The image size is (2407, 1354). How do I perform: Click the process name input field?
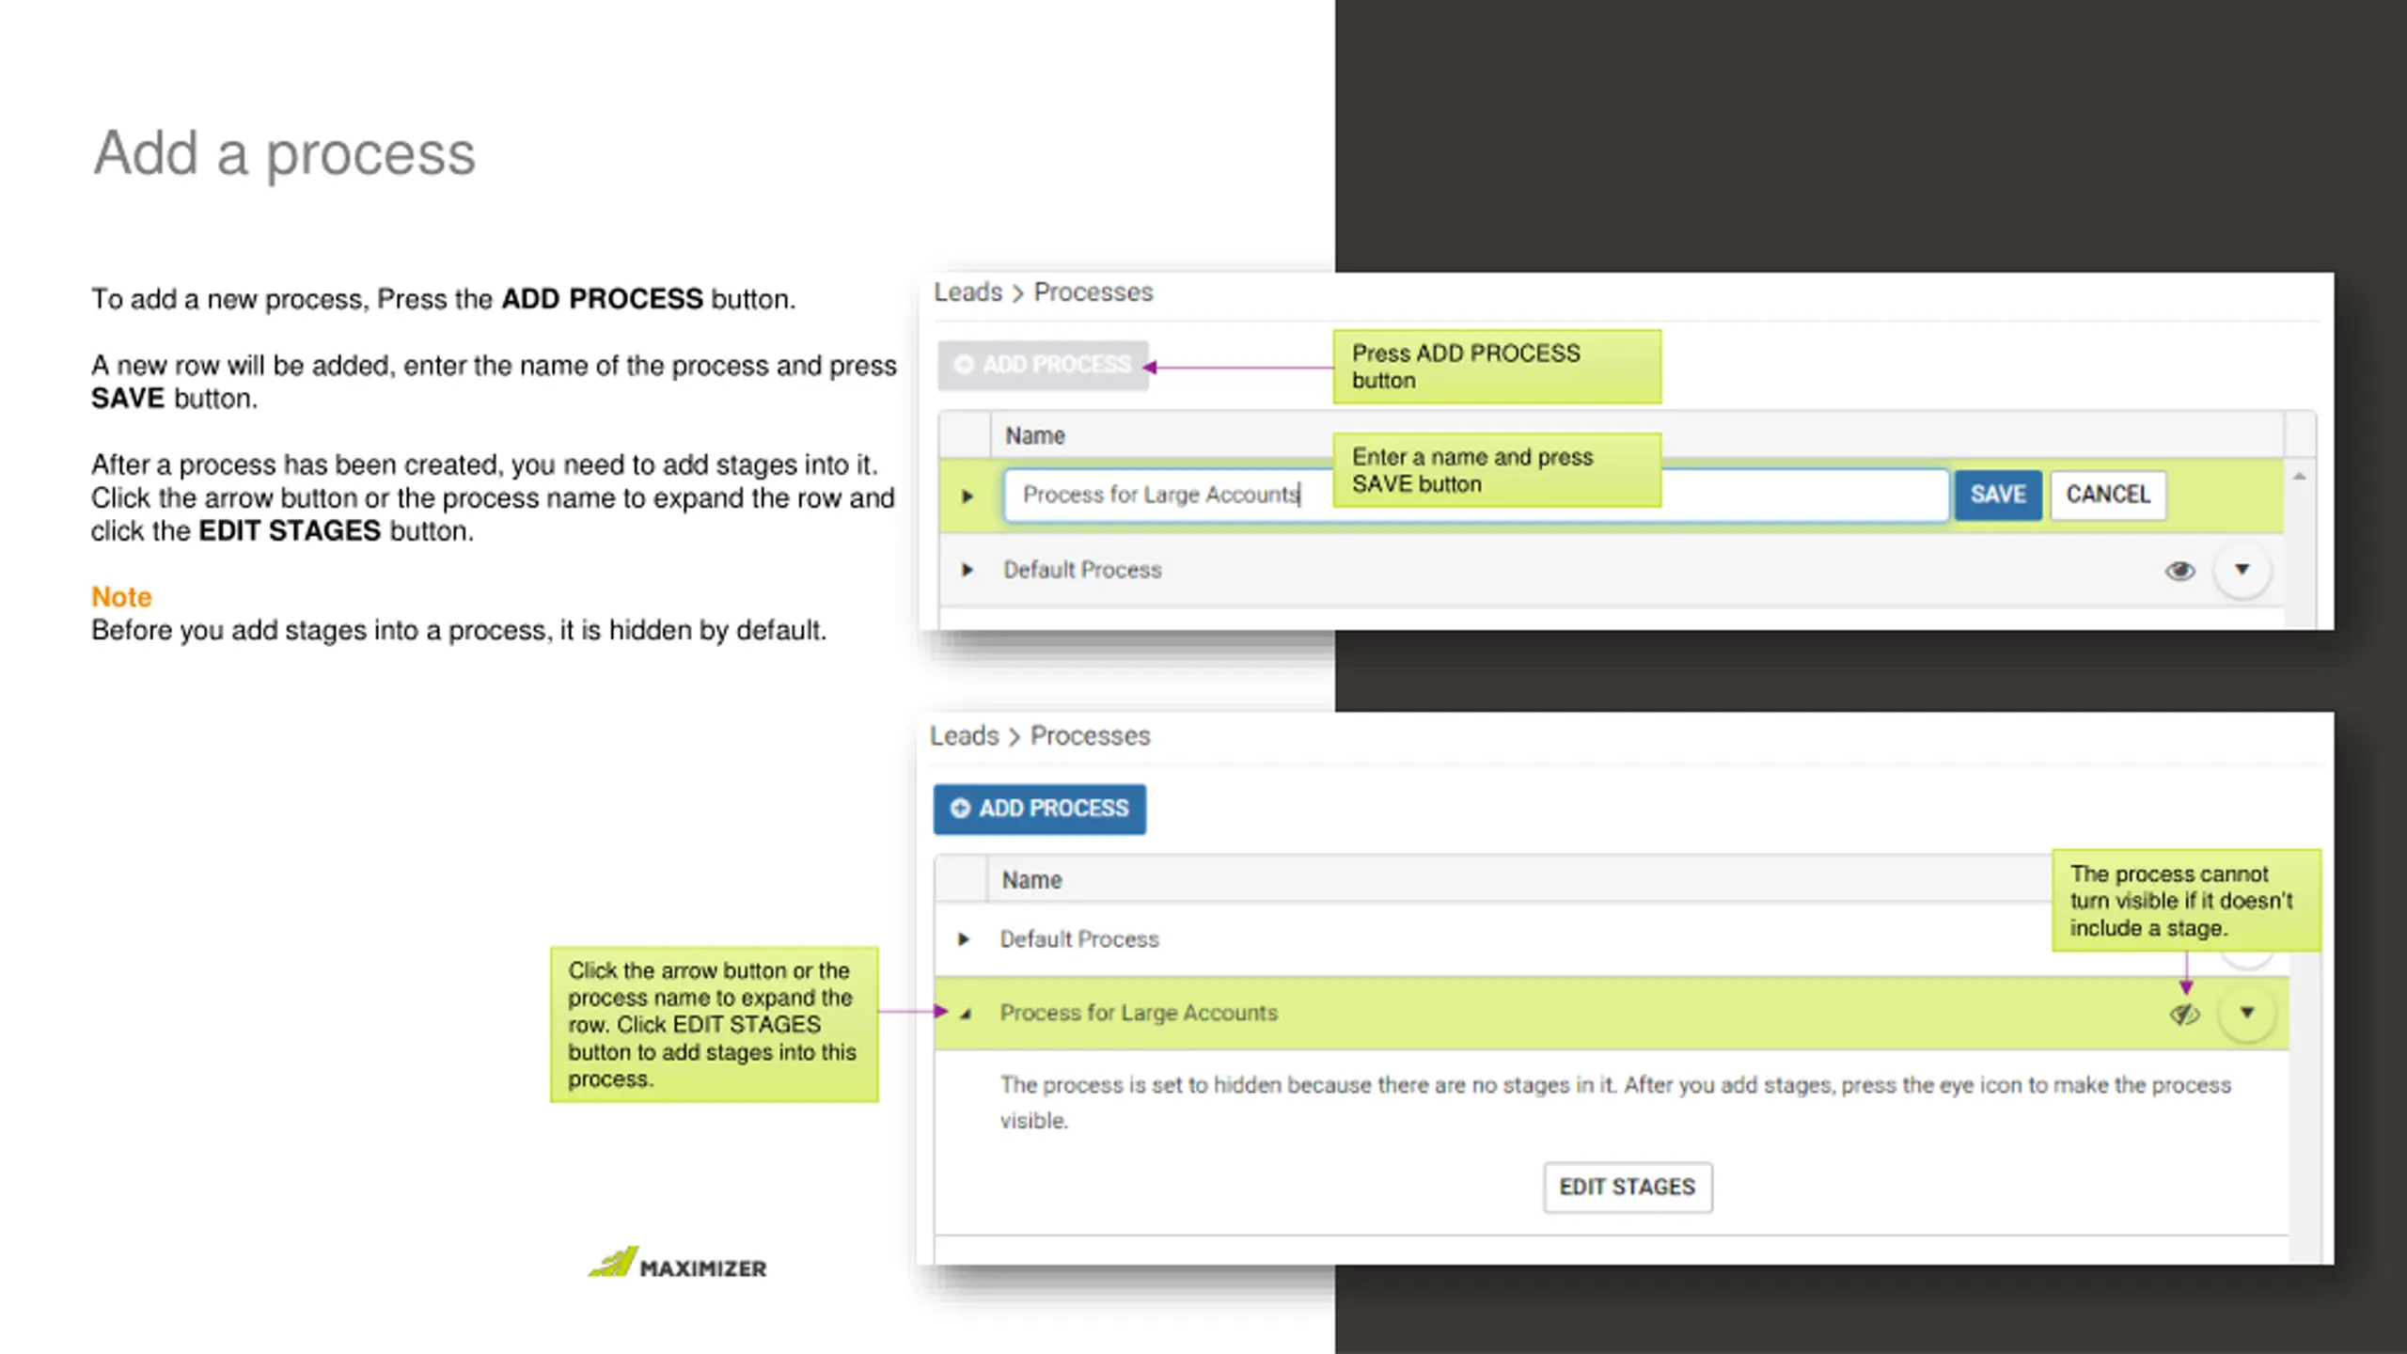coord(1475,495)
